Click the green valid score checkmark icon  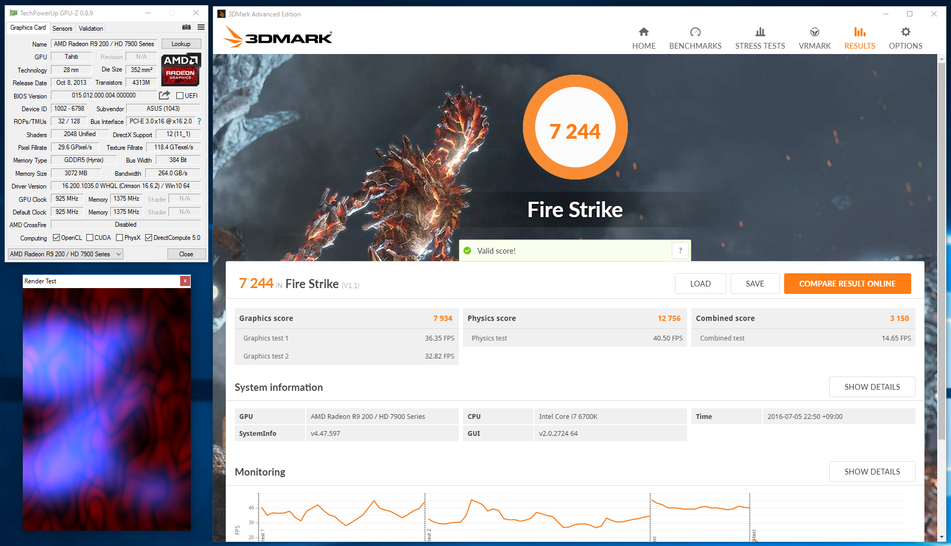click(x=467, y=250)
